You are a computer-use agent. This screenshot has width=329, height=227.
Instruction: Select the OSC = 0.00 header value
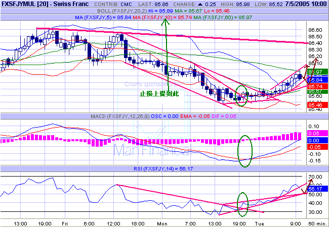[165, 117]
